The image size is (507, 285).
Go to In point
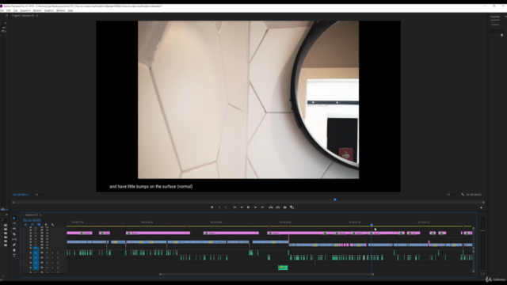tap(234, 207)
